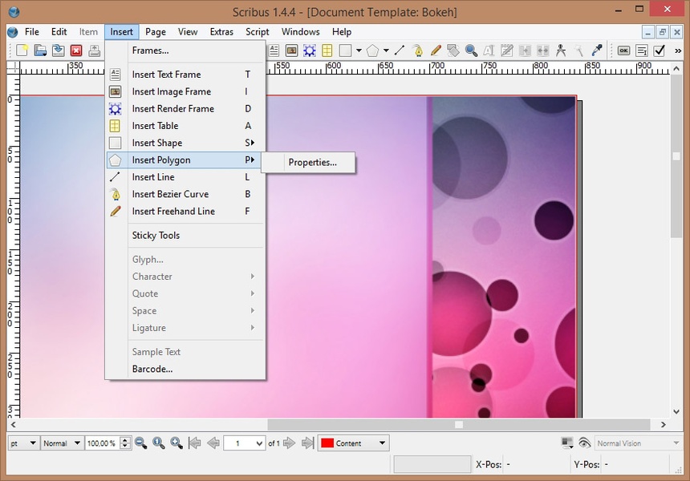Select the Line tool in toolbar
This screenshot has height=481, width=690.
(x=400, y=51)
